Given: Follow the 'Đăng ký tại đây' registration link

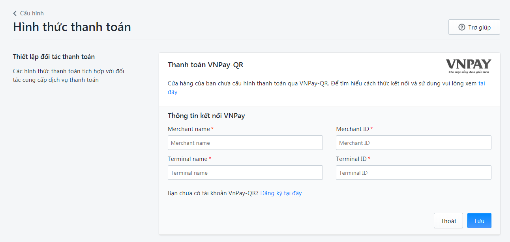Looking at the screenshot, I should point(281,193).
